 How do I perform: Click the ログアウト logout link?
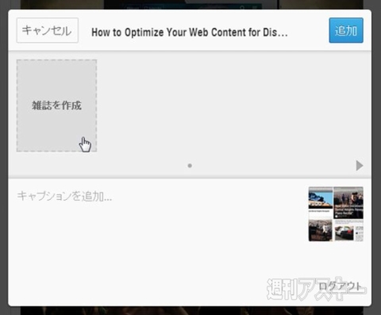[x=341, y=286]
